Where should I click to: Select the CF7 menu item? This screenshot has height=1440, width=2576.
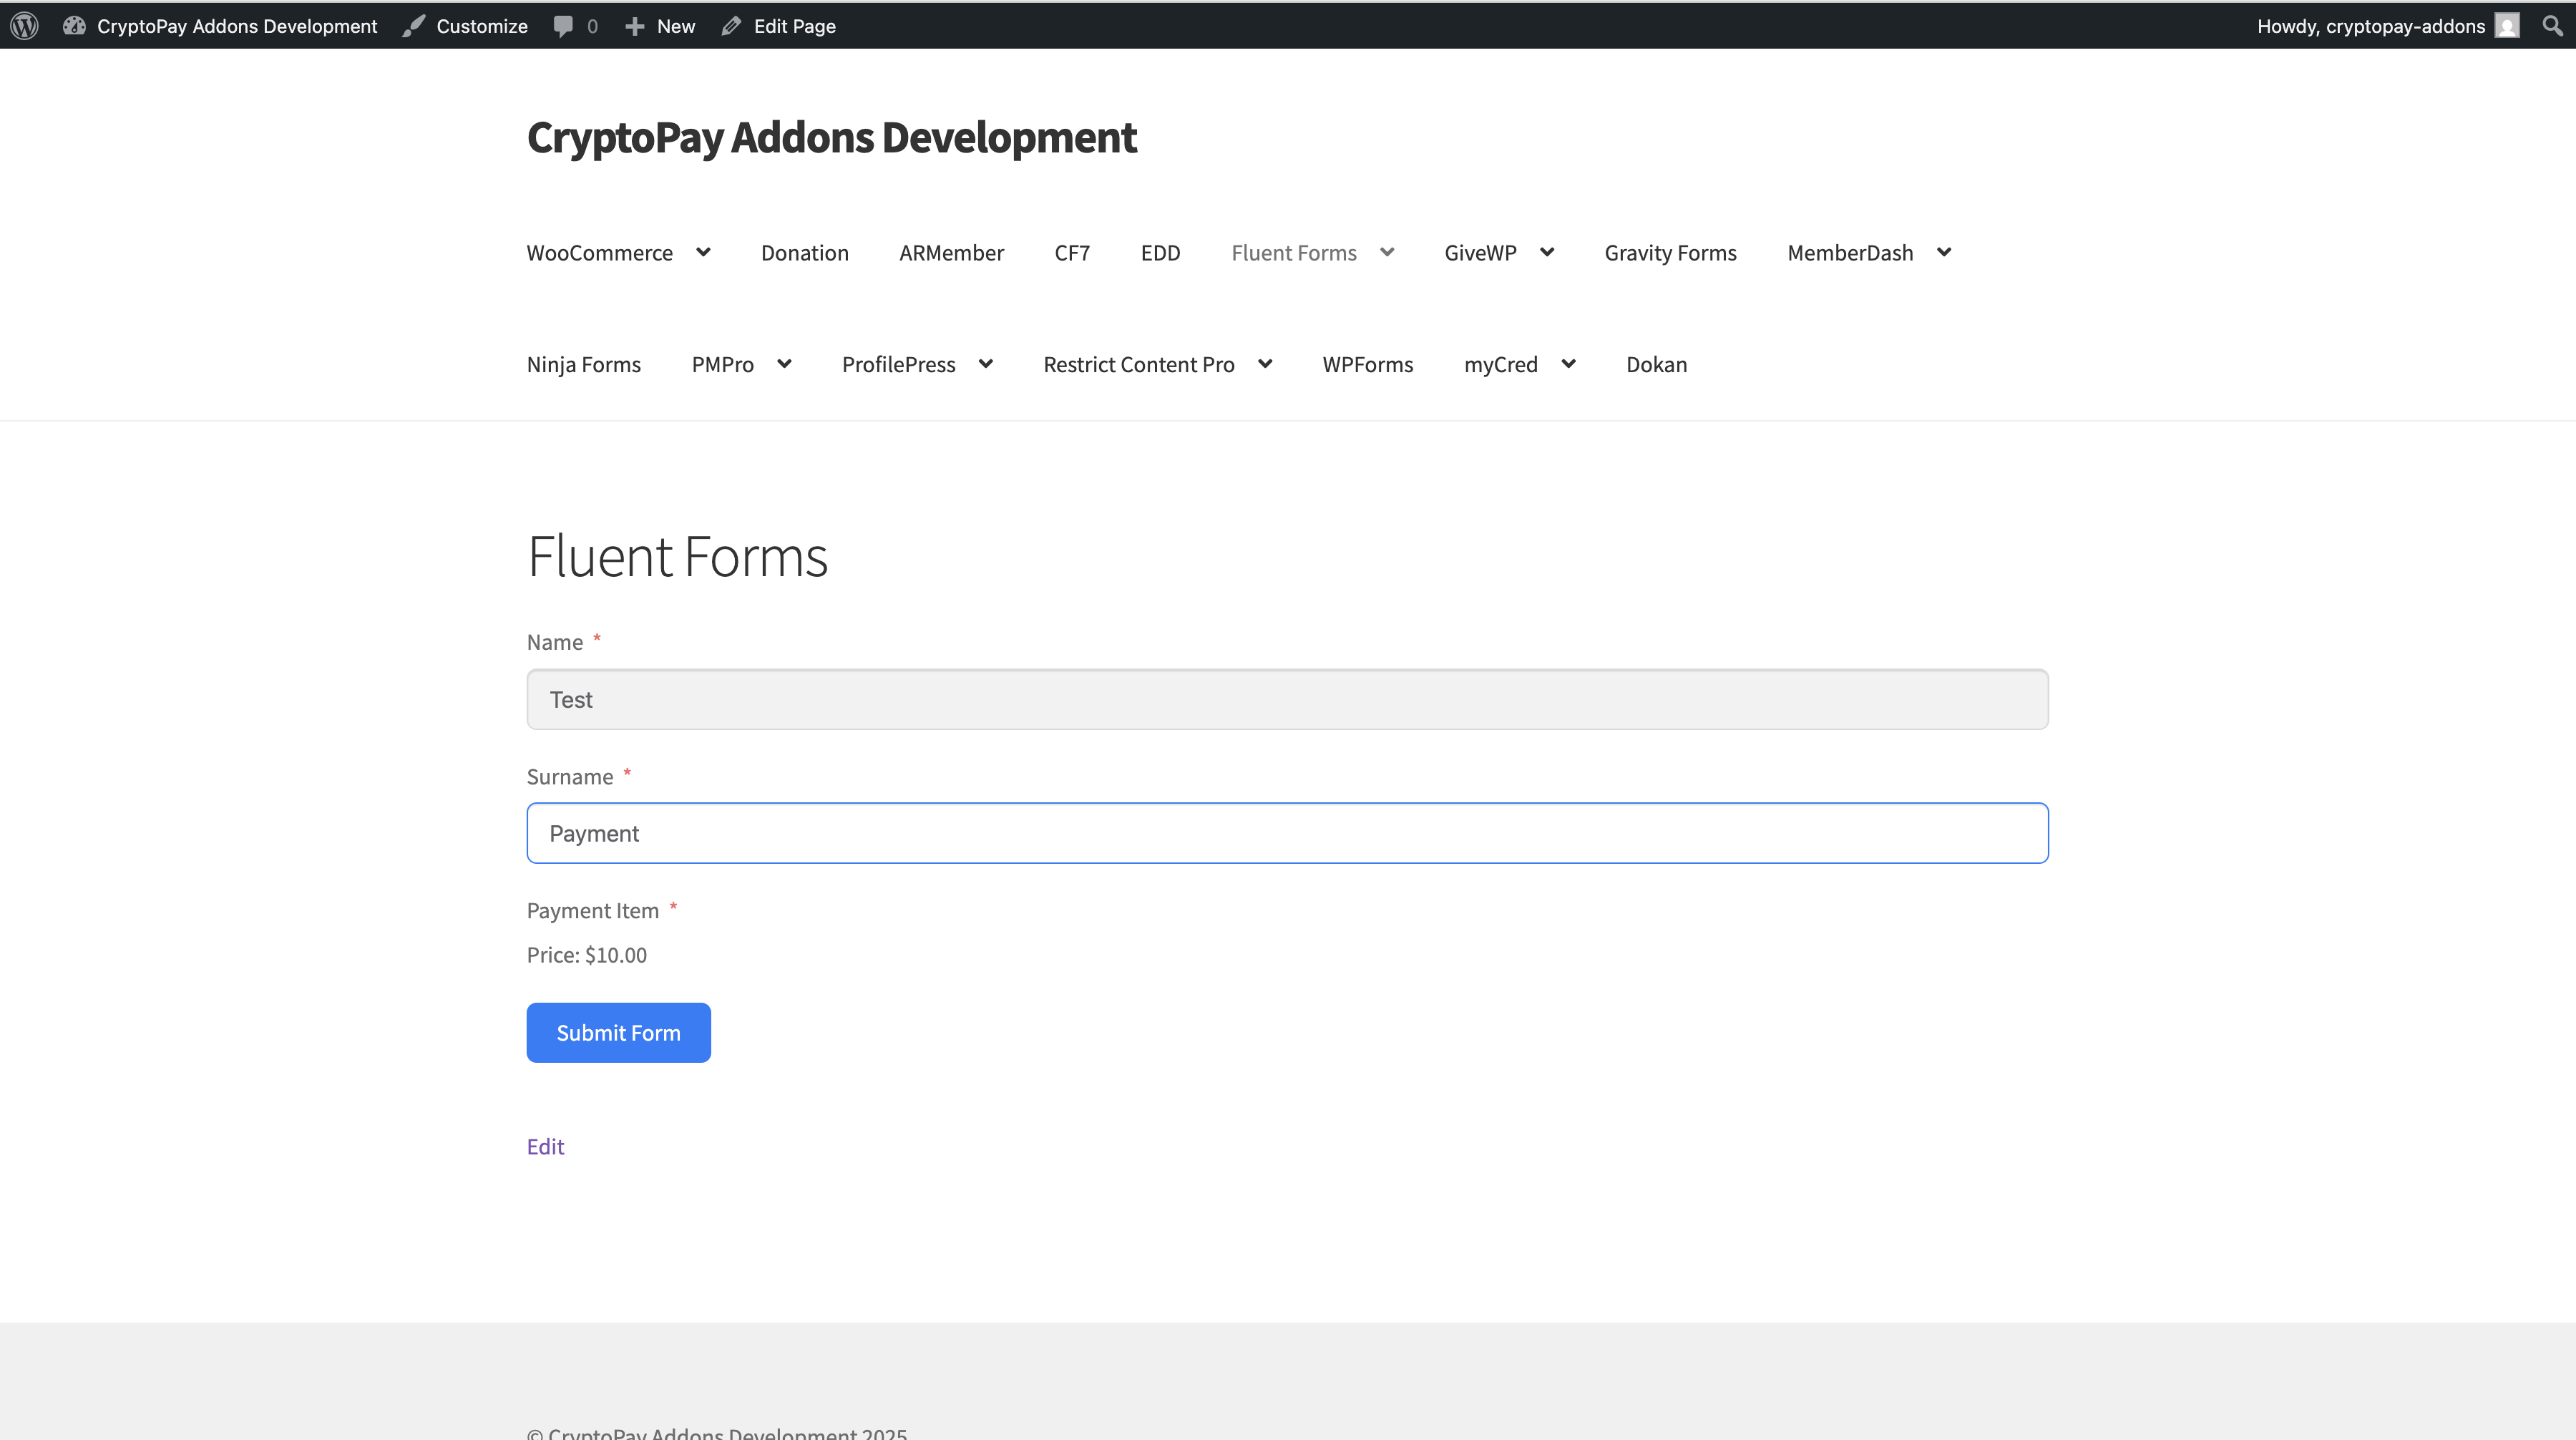(1072, 253)
